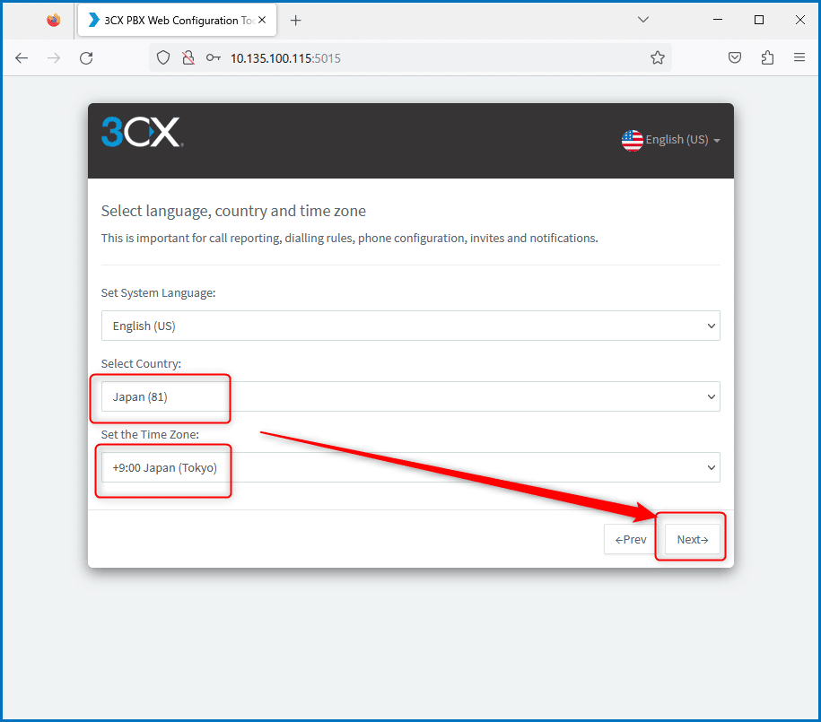
Task: Open the Pocket save icon
Action: click(735, 57)
